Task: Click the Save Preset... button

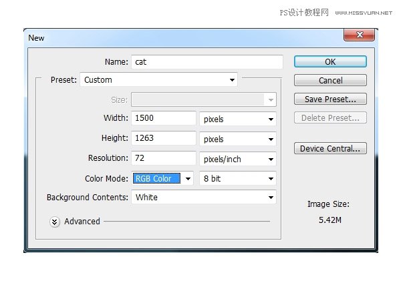Action: [330, 99]
